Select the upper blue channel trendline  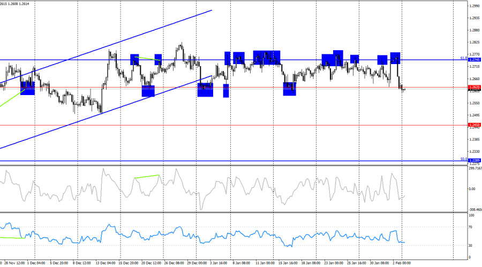point(106,46)
